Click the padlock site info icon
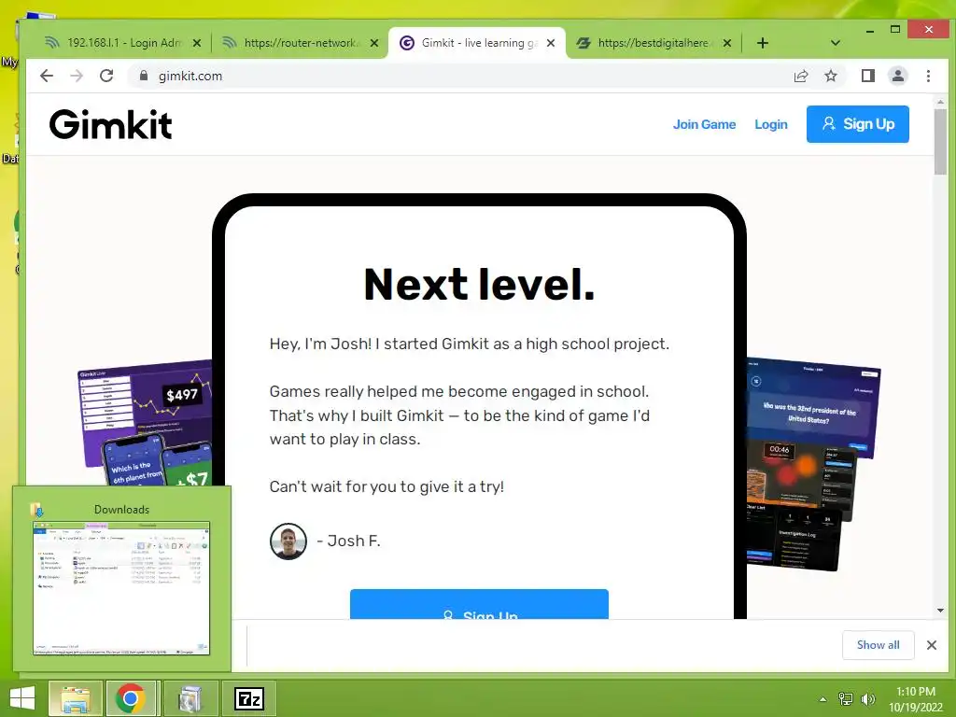 143,76
